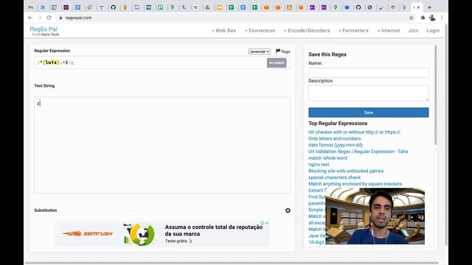This screenshot has width=472, height=265.
Task: Click the Semrush logo in the ad
Action: 87,233
